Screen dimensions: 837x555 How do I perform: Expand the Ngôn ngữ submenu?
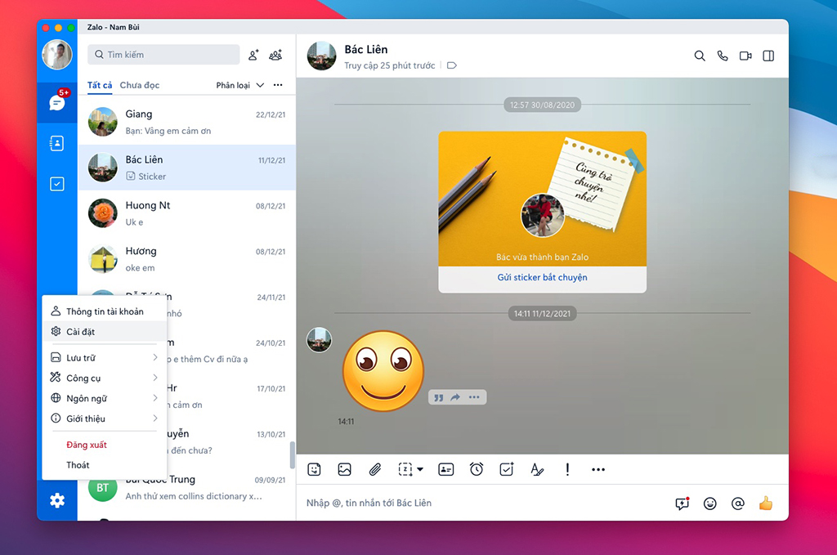[x=105, y=398]
